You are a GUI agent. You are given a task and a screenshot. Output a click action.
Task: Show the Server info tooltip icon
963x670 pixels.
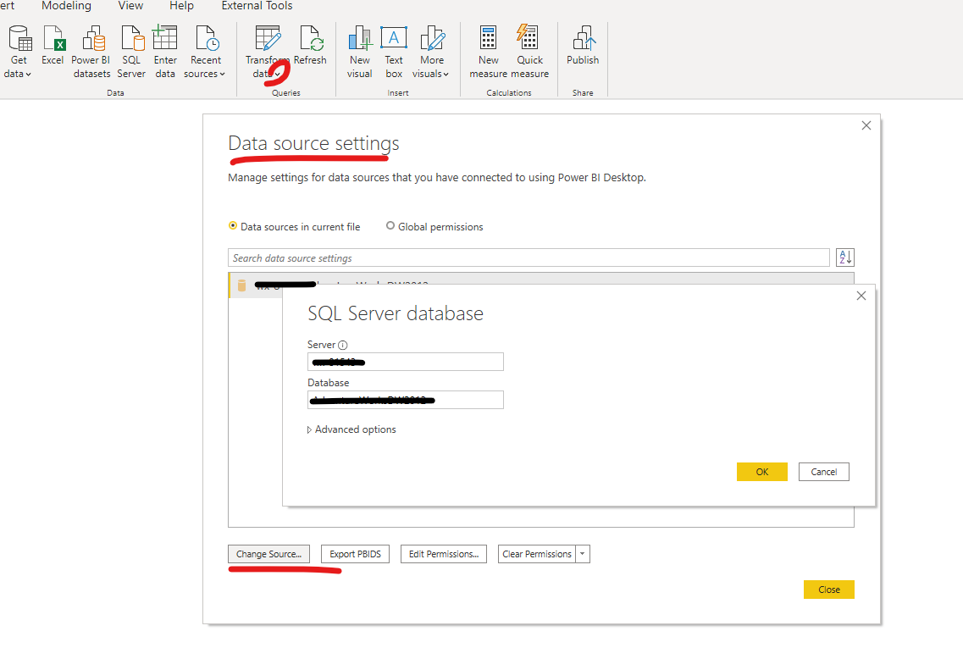tap(343, 345)
